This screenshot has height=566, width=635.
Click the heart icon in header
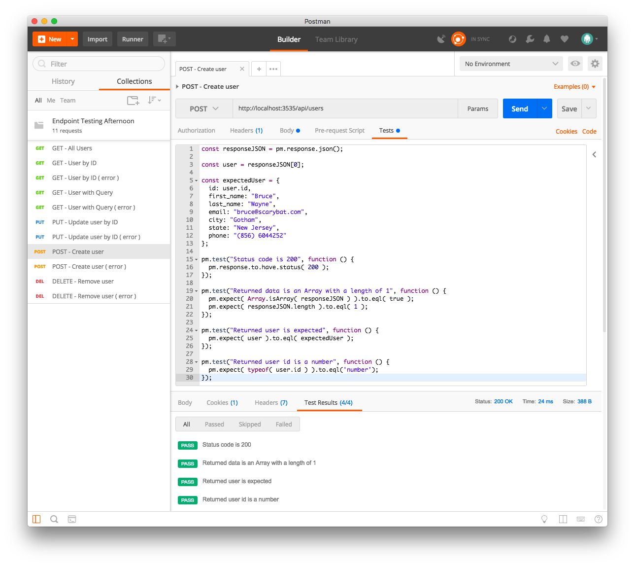pyautogui.click(x=565, y=39)
